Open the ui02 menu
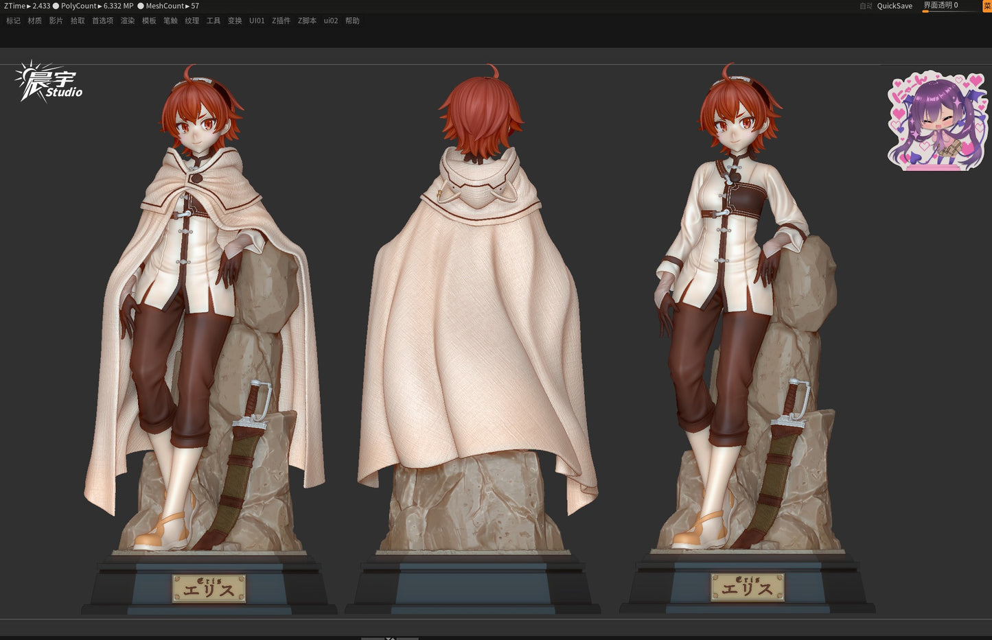Viewport: 992px width, 640px height. pyautogui.click(x=331, y=21)
